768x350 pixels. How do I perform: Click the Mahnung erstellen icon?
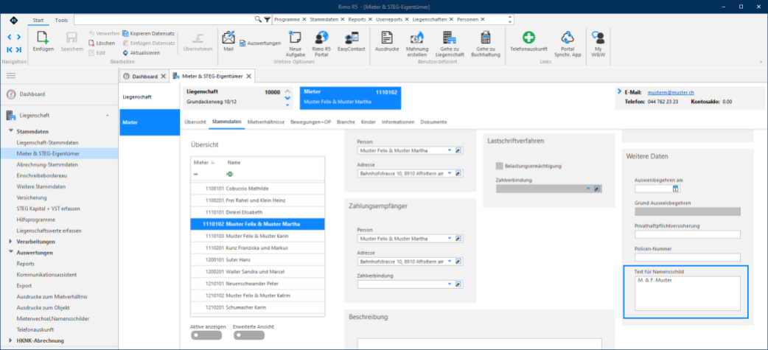click(417, 37)
